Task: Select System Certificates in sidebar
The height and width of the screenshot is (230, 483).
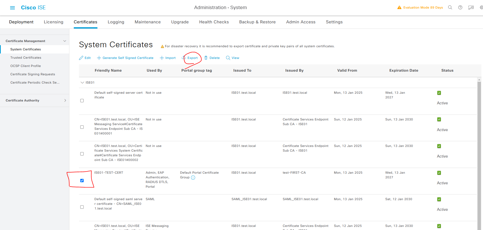Action: pos(25,49)
